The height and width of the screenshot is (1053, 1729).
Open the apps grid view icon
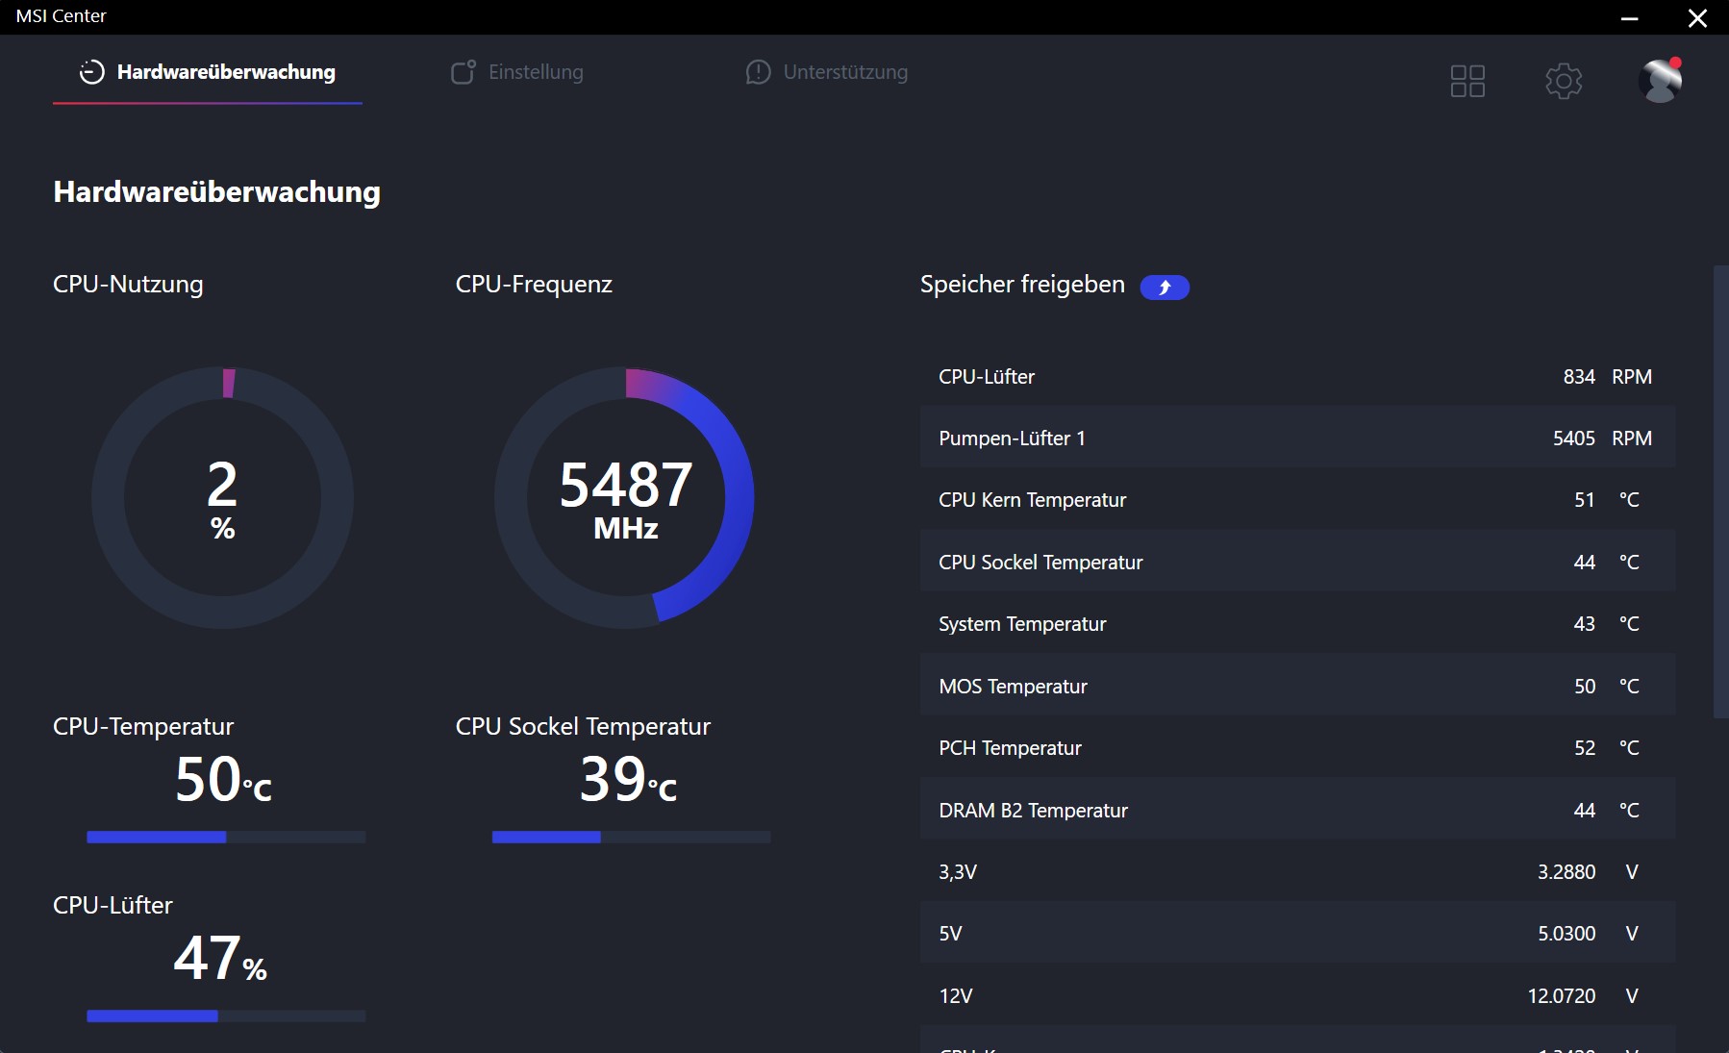point(1466,81)
